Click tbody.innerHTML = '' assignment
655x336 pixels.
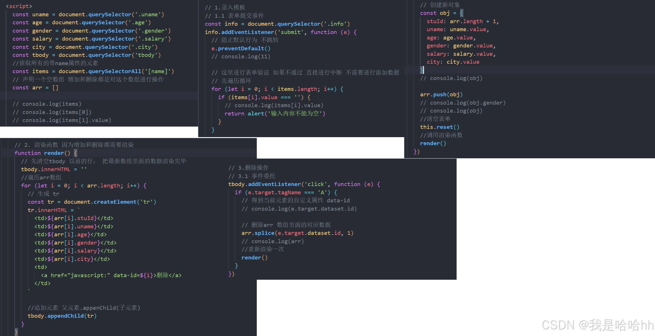click(54, 169)
